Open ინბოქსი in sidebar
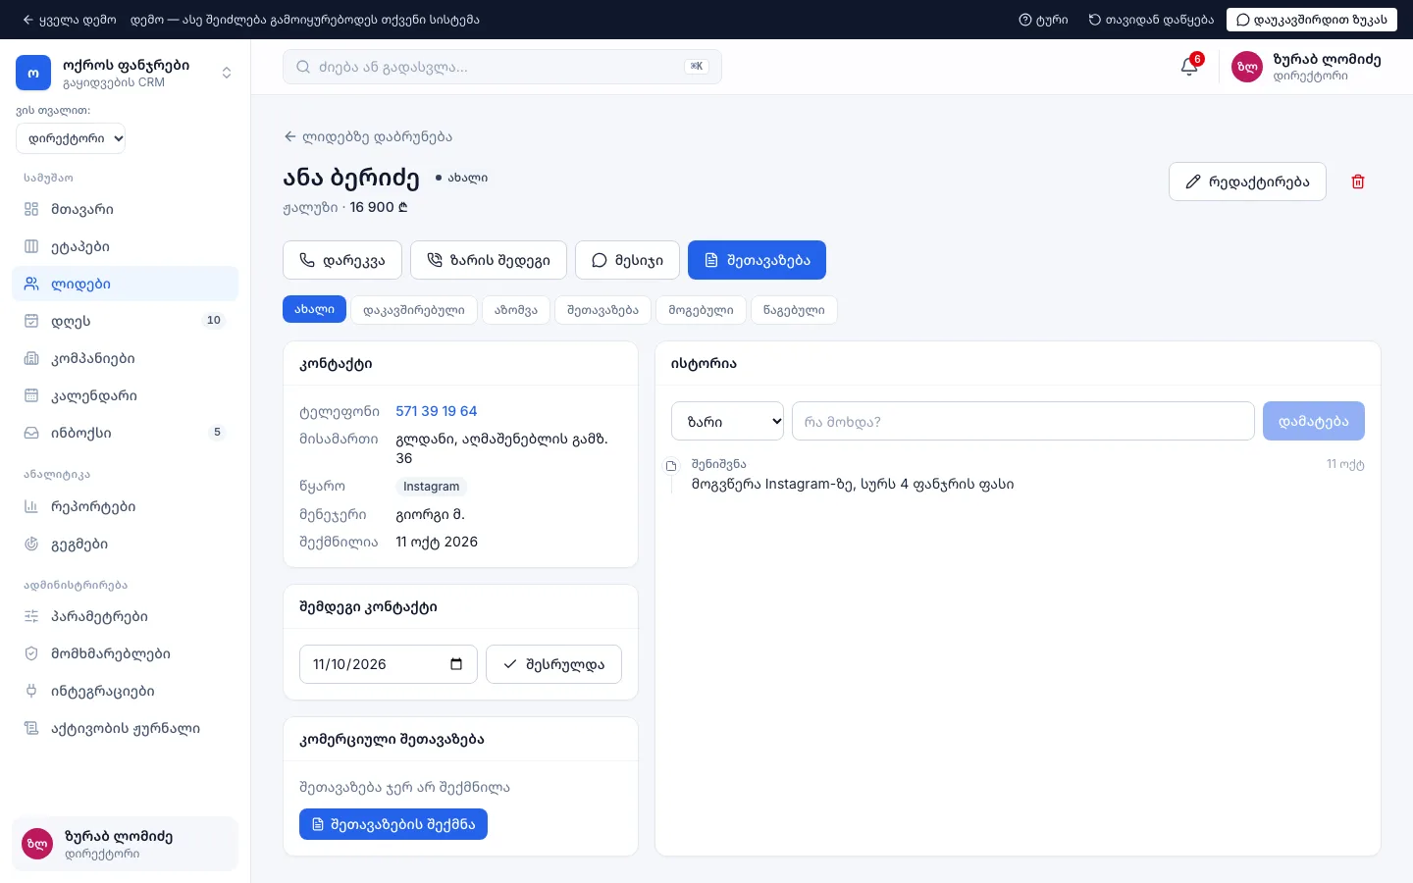Screen dimensions: 1413x883 tap(125, 433)
